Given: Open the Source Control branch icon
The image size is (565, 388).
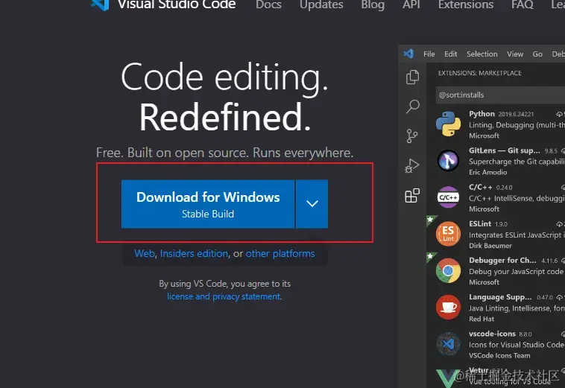Looking at the screenshot, I should 412,136.
